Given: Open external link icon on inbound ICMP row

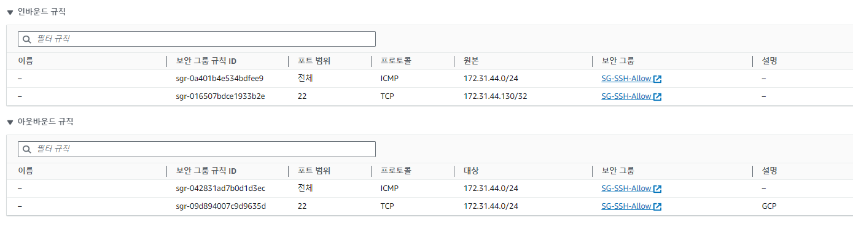Looking at the screenshot, I should point(658,79).
